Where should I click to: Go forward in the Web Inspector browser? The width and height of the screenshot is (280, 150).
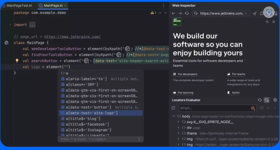pyautogui.click(x=180, y=13)
